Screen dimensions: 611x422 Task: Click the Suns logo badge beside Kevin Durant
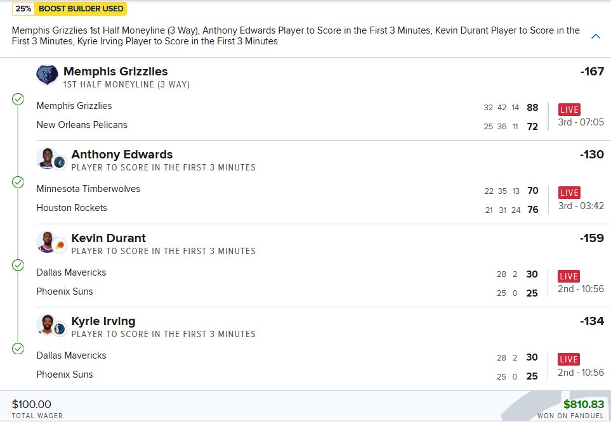coord(59,245)
